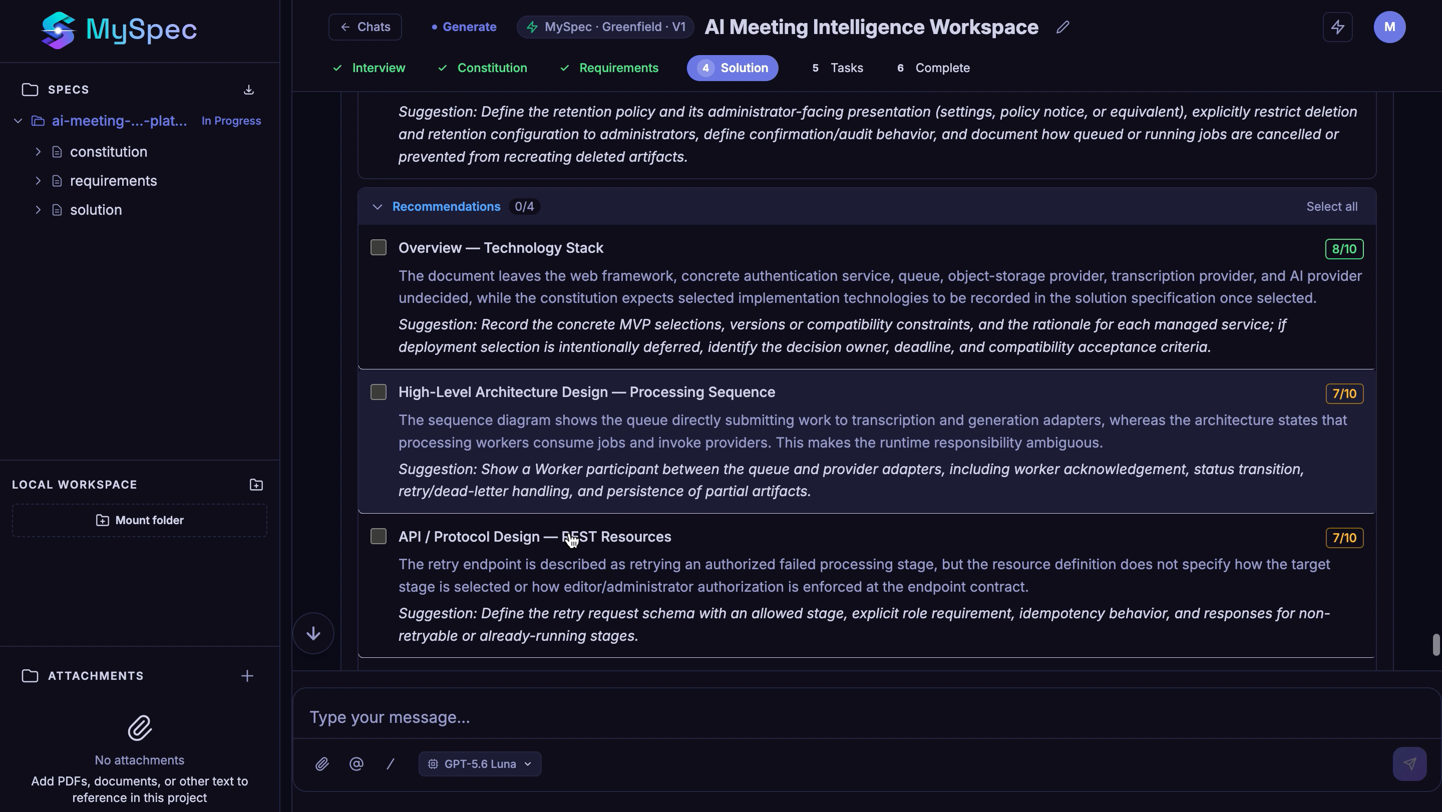The height and width of the screenshot is (812, 1442).
Task: Select the Solution step
Action: [x=732, y=68]
